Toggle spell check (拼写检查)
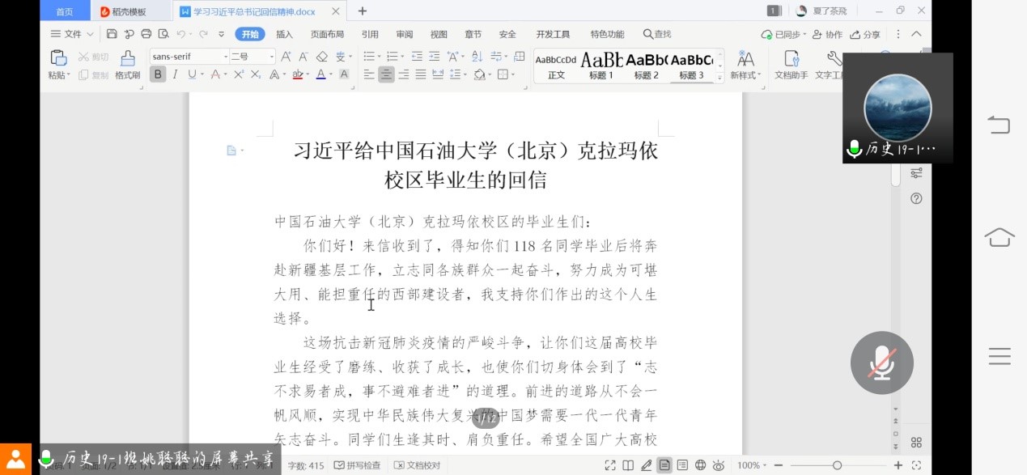The image size is (1027, 475). coord(357,465)
